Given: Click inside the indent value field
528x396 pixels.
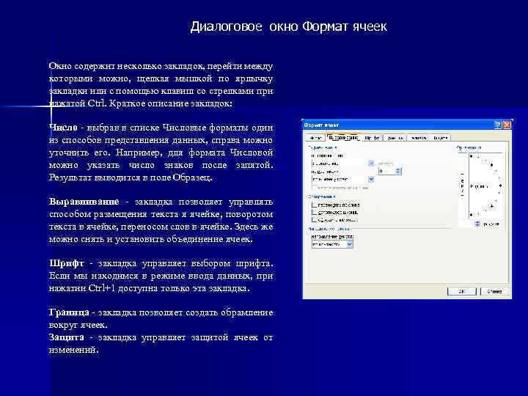Looking at the screenshot, I should 387,171.
